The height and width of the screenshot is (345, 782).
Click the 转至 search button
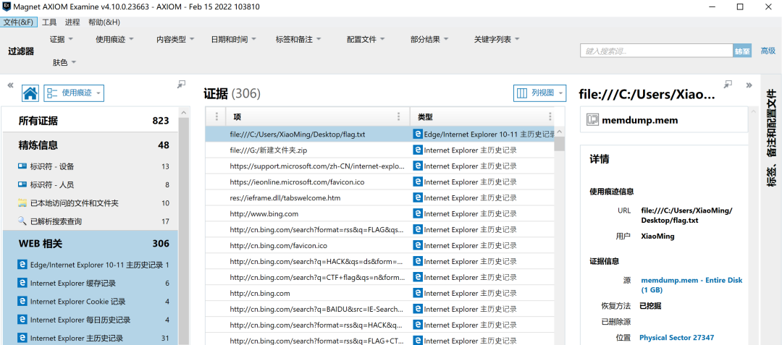[x=742, y=51]
